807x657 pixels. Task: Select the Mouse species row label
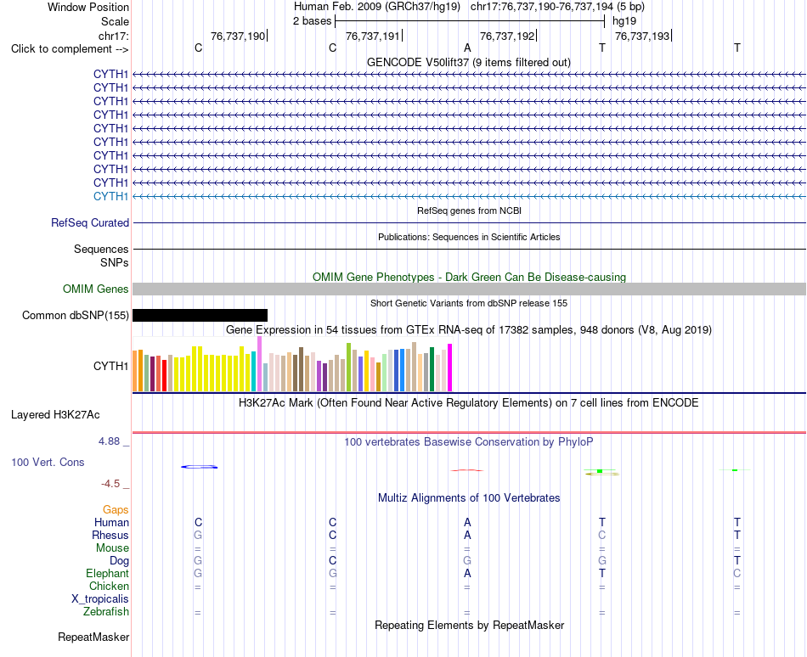[x=112, y=548]
